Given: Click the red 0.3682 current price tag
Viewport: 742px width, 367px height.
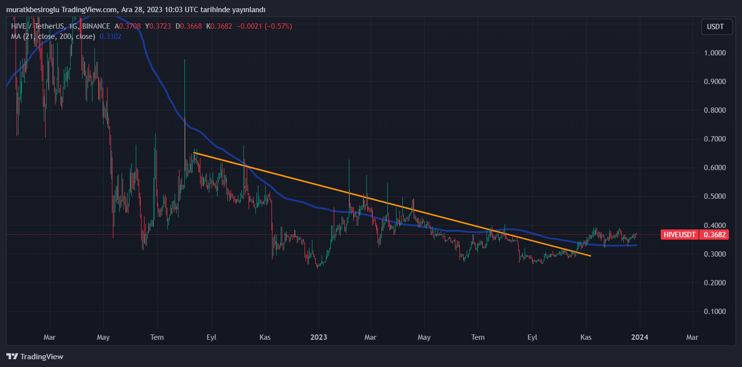Looking at the screenshot, I should click(714, 235).
